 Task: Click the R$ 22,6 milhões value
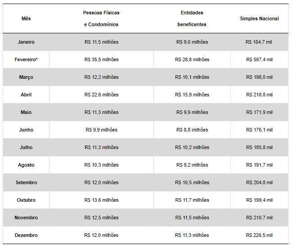pos(101,95)
